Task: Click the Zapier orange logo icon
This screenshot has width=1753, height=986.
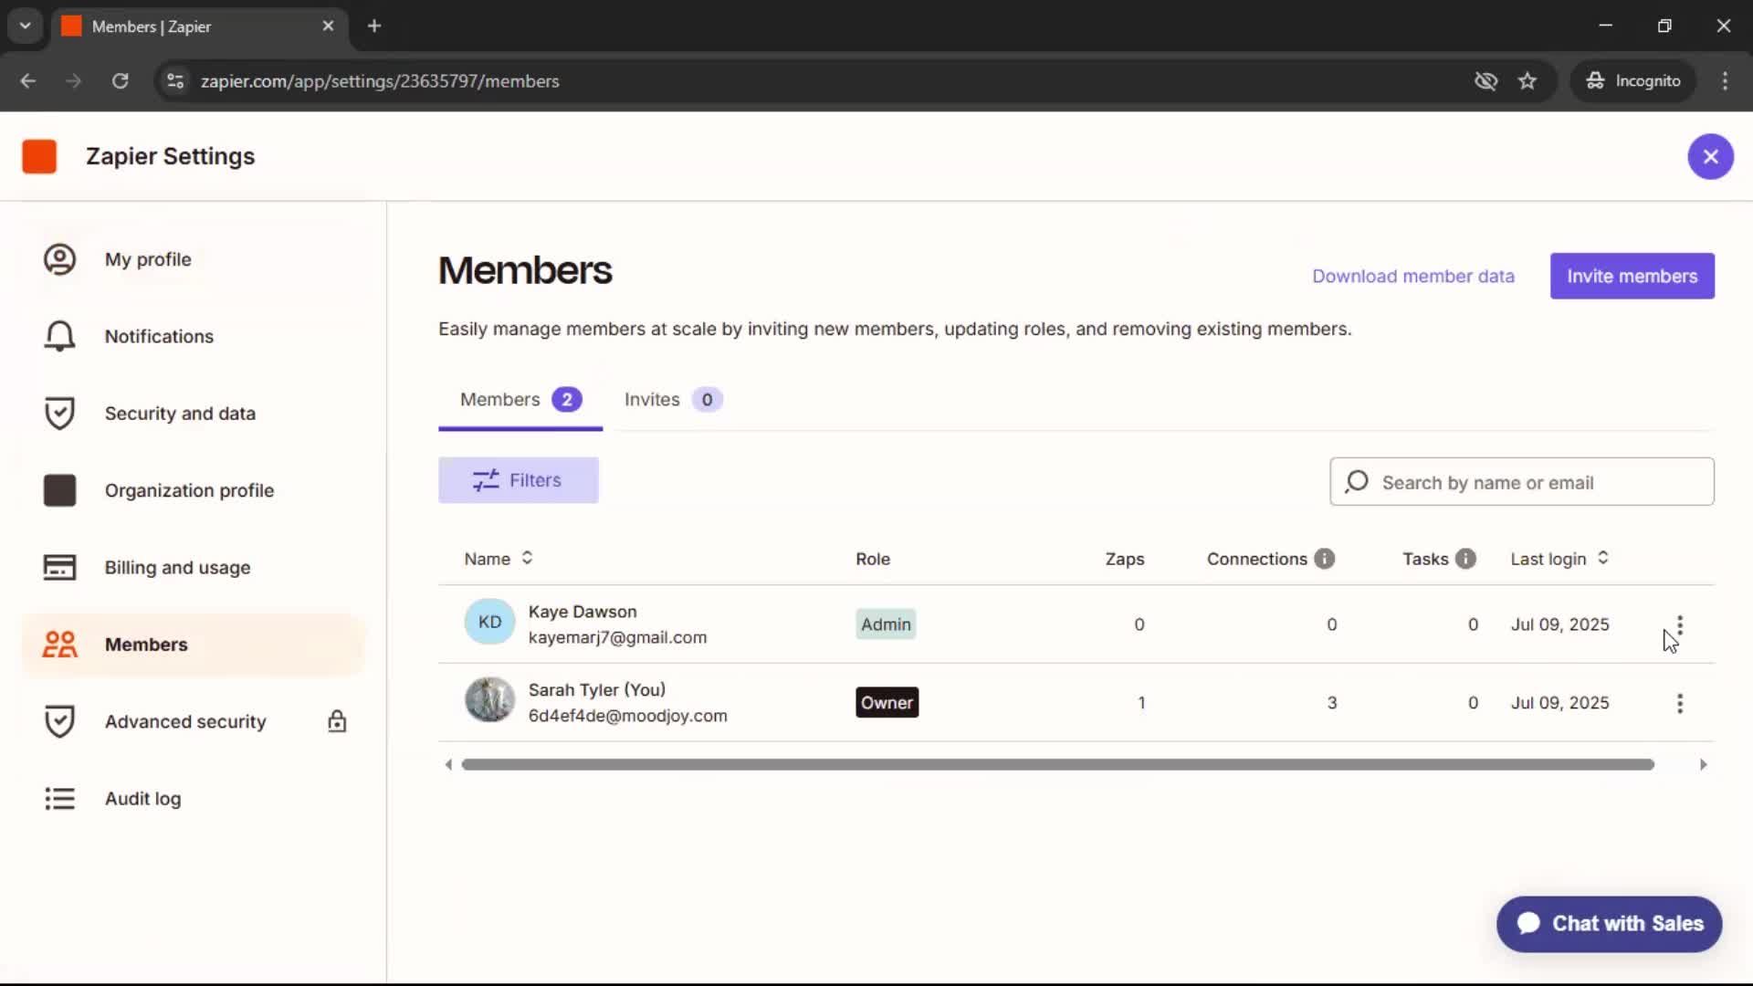Action: pos(39,156)
